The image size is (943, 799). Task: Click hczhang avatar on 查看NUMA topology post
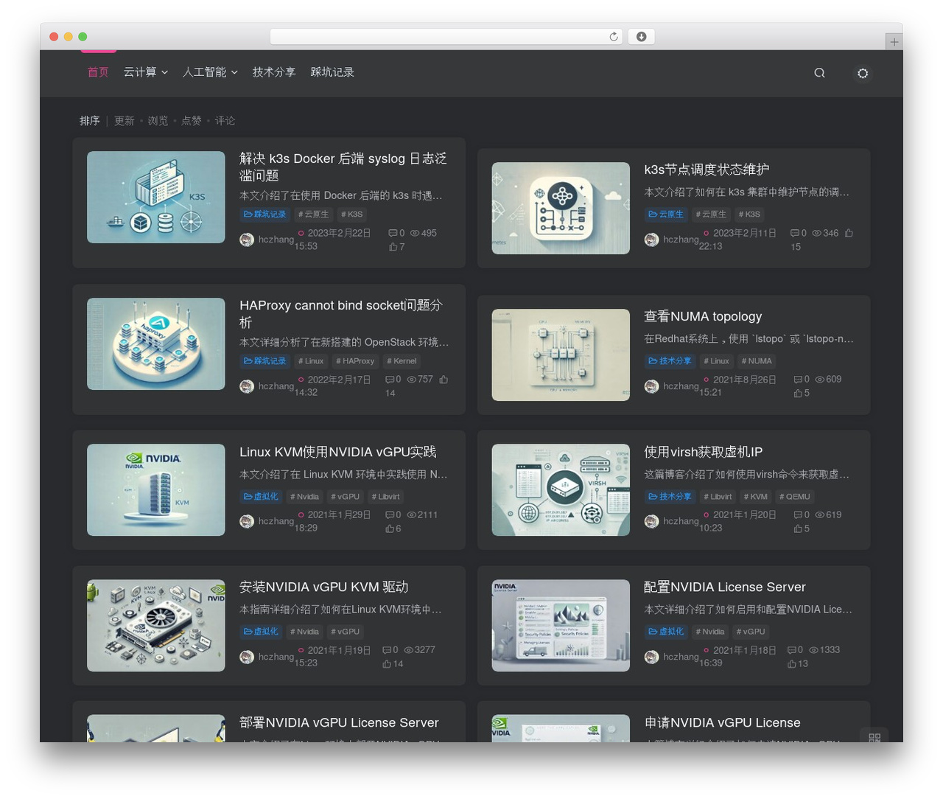tap(651, 386)
